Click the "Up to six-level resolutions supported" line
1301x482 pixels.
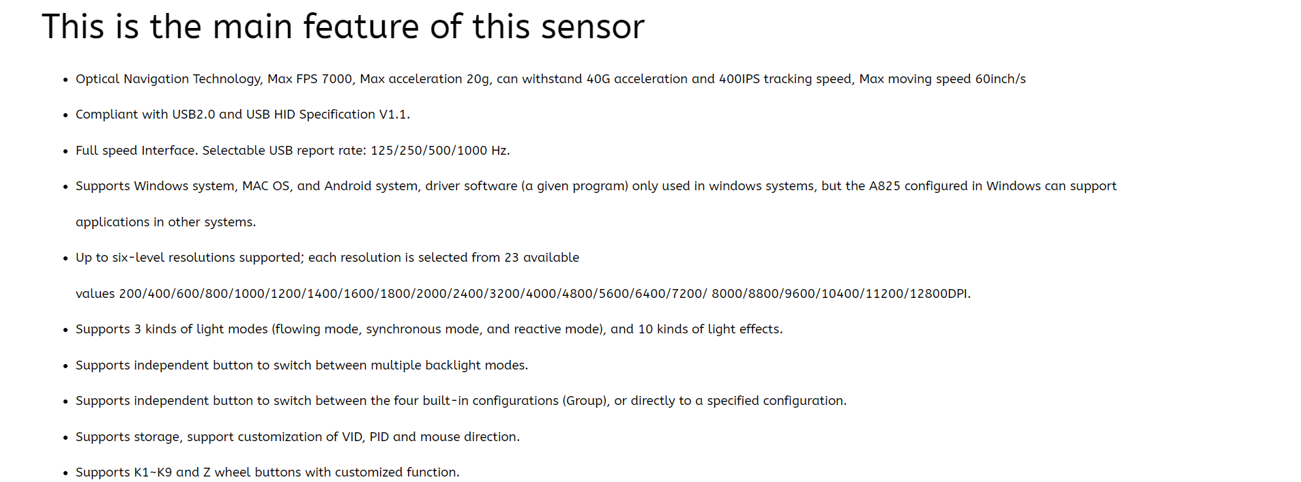coord(327,258)
